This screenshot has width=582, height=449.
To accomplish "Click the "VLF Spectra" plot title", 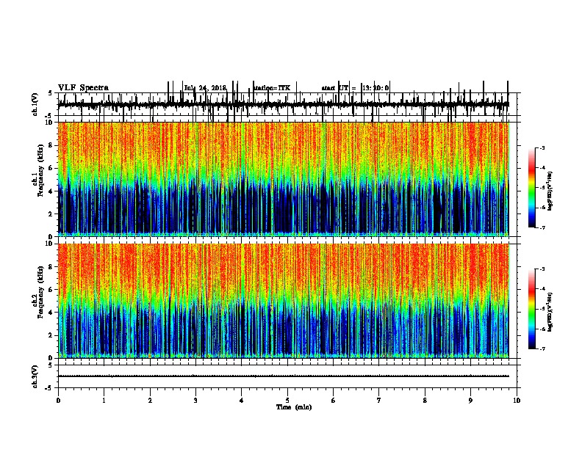I will click(x=83, y=88).
